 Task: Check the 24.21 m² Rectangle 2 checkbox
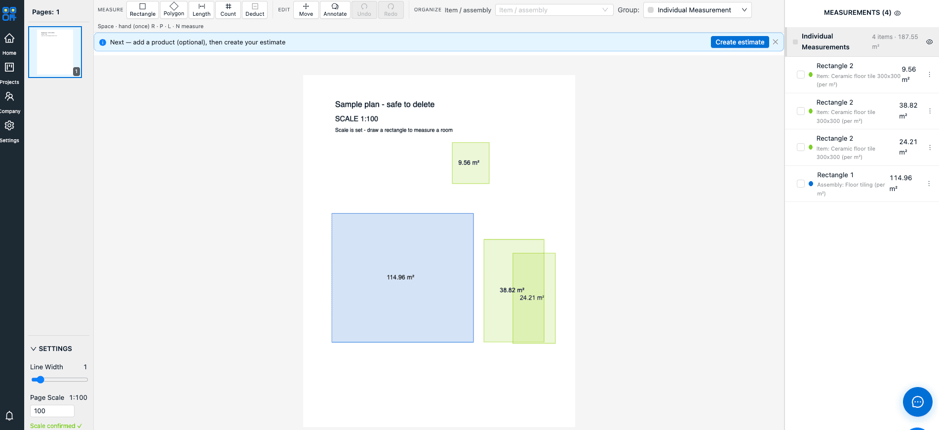point(801,147)
